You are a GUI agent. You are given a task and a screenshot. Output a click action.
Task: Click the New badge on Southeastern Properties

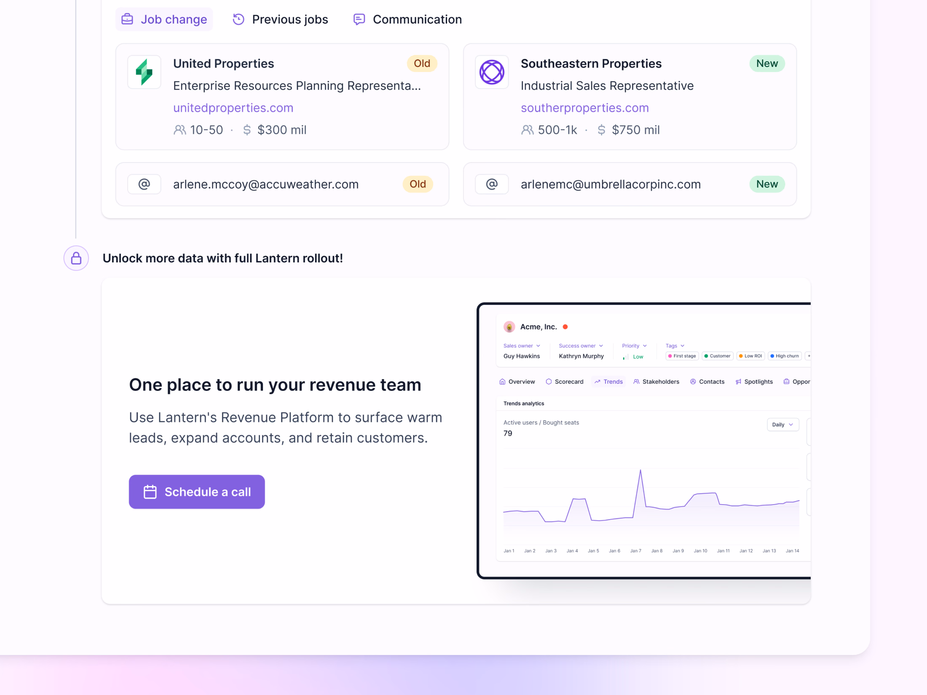point(767,64)
